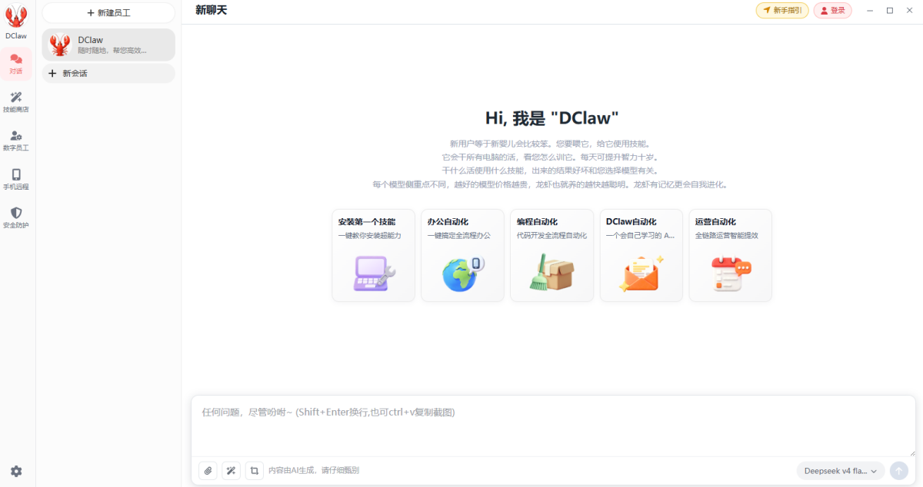The image size is (923, 487).
Task: Close the DClaw window
Action: coord(909,11)
